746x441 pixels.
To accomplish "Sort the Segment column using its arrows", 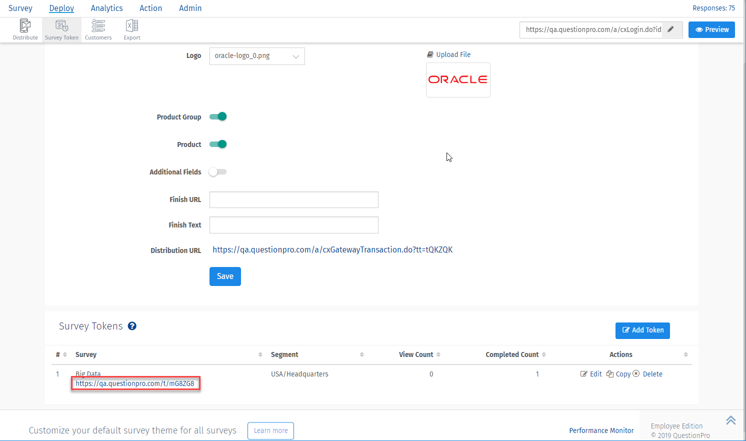I will click(x=361, y=354).
